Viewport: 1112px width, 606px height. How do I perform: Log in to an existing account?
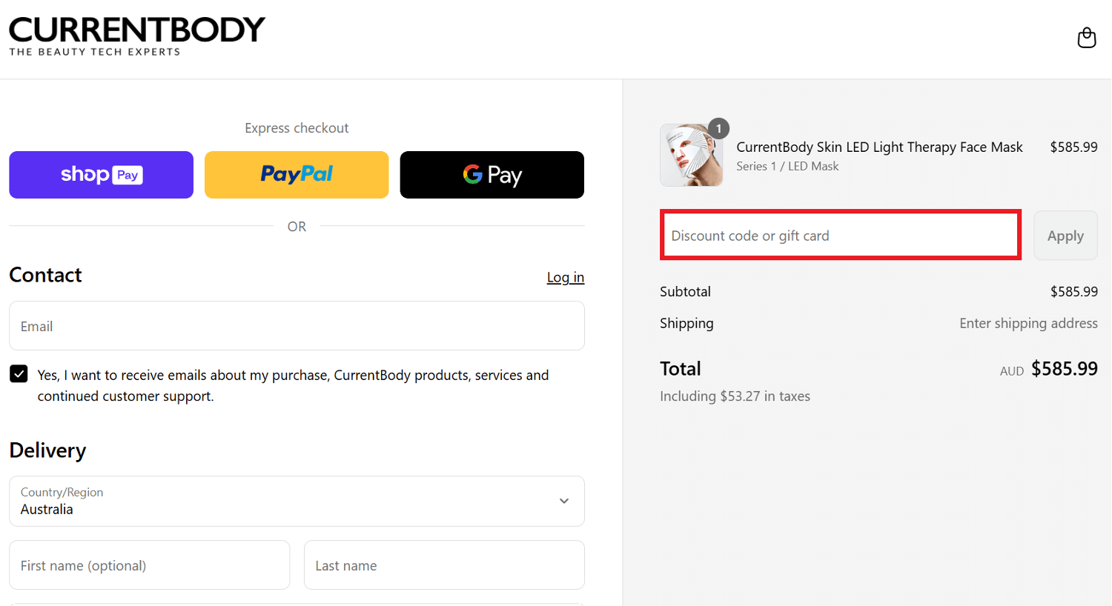(x=565, y=277)
